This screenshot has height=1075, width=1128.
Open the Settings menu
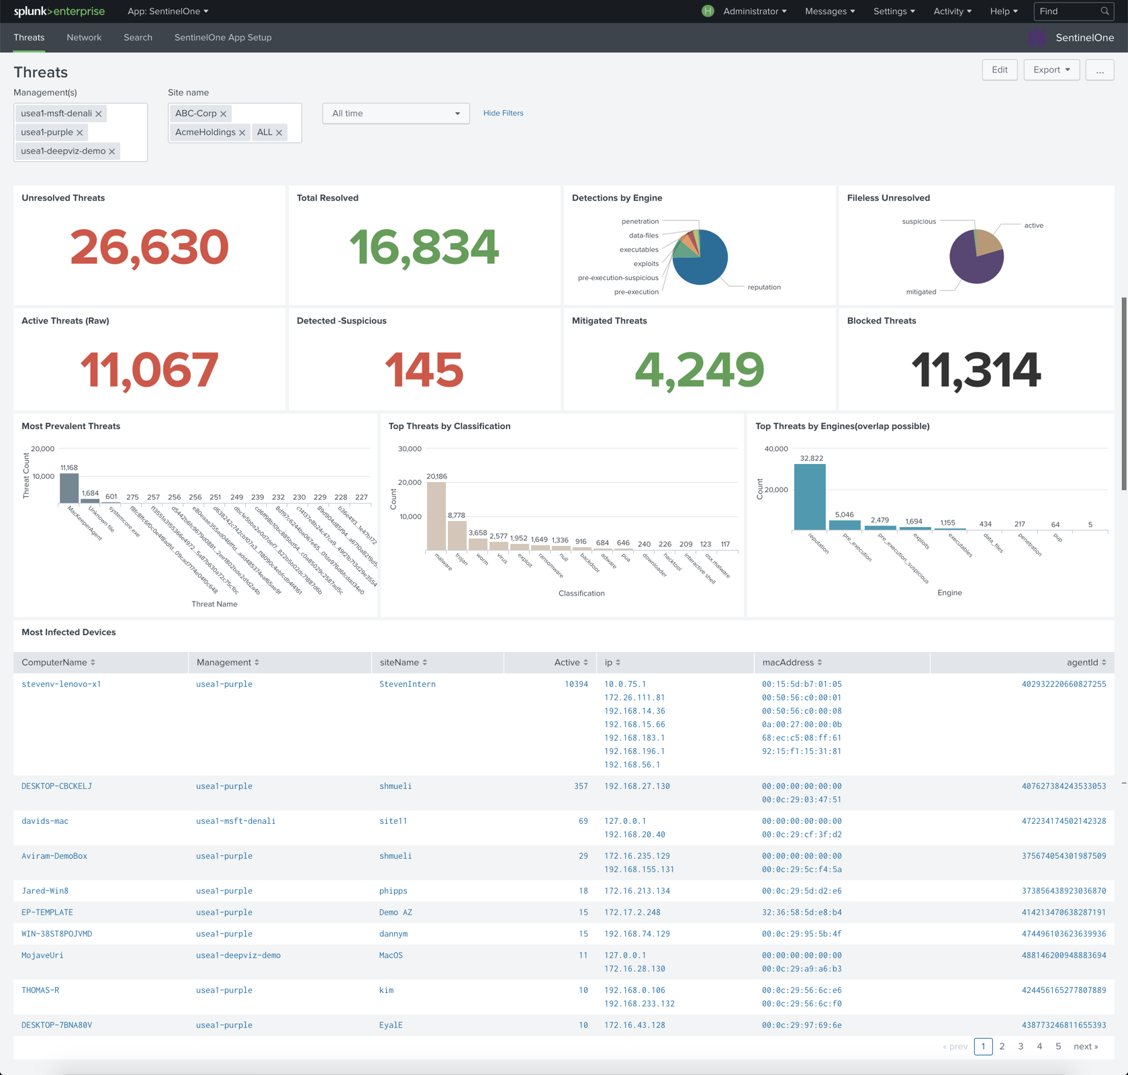[x=894, y=11]
